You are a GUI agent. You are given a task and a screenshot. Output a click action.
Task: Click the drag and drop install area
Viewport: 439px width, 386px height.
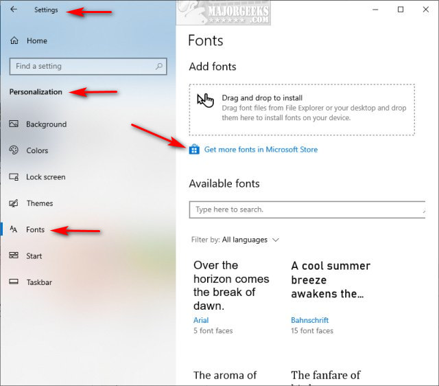coord(302,109)
